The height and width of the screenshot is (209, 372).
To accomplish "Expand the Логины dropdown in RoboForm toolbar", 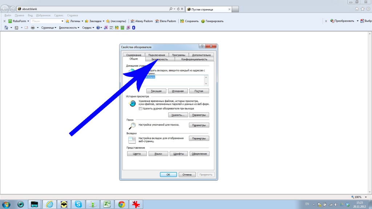I will coord(82,21).
